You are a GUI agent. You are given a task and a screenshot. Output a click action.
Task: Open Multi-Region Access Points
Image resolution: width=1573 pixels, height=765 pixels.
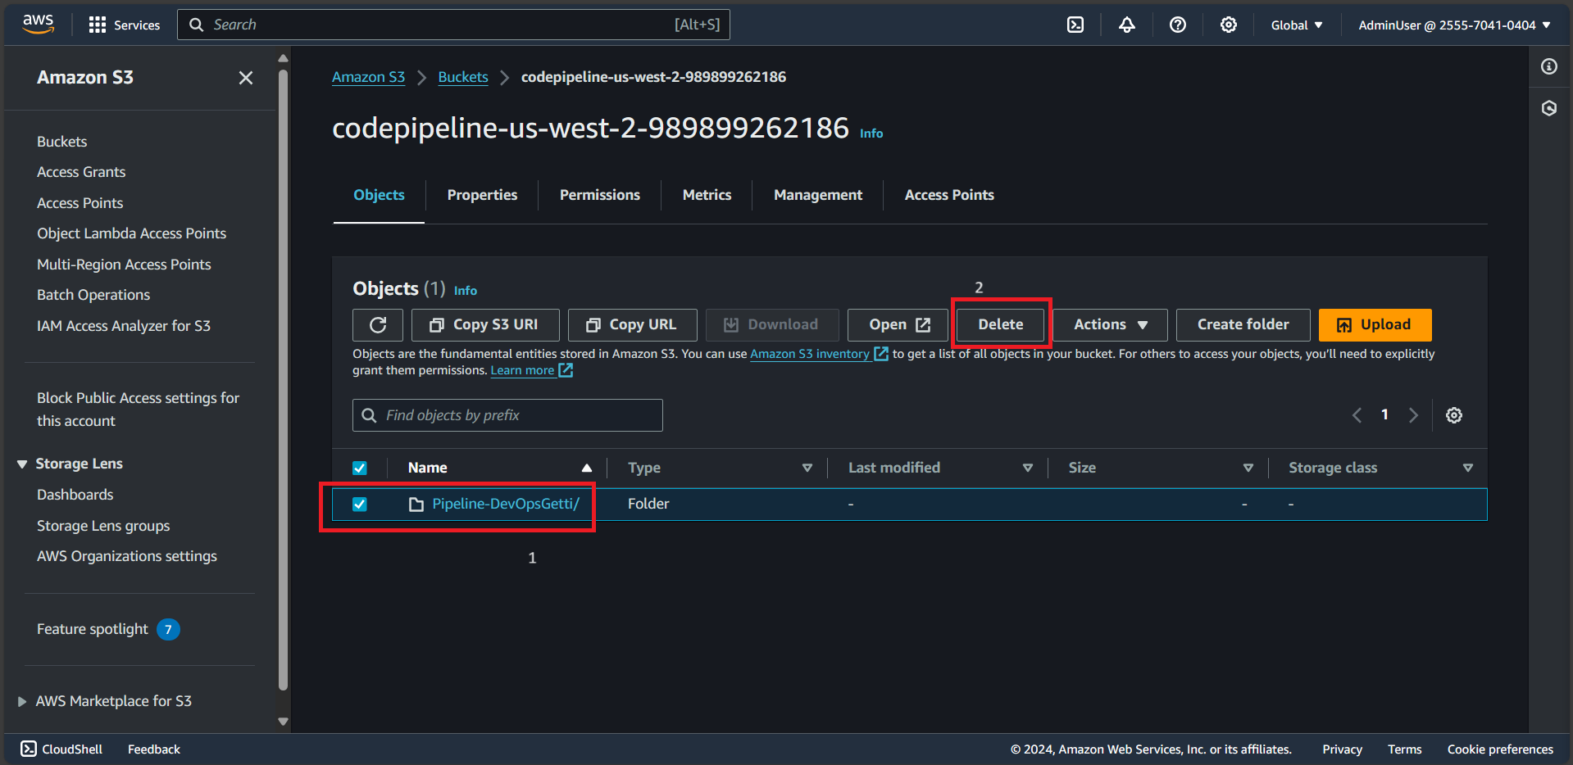coord(124,265)
